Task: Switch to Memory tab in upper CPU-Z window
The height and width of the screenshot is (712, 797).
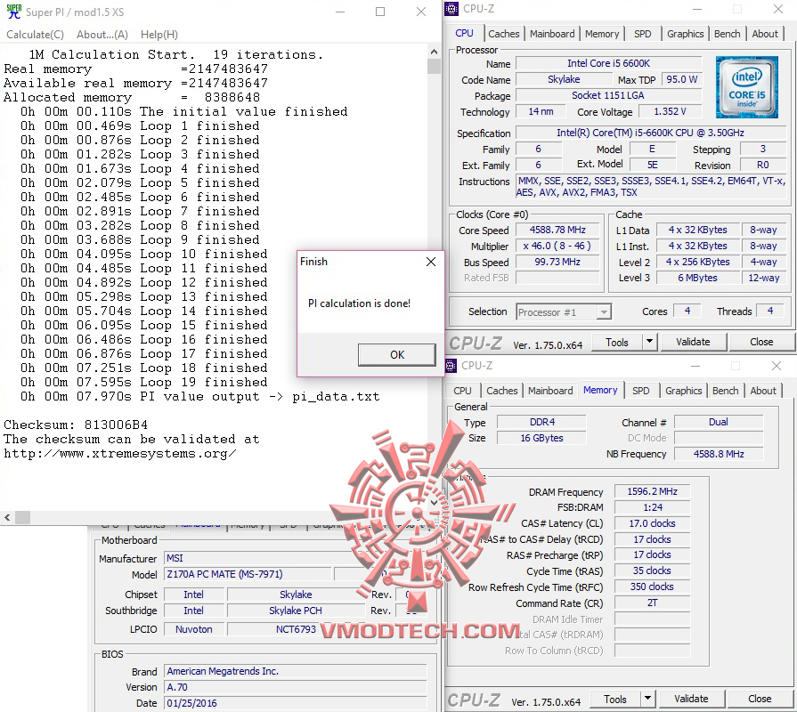Action: pos(602,34)
